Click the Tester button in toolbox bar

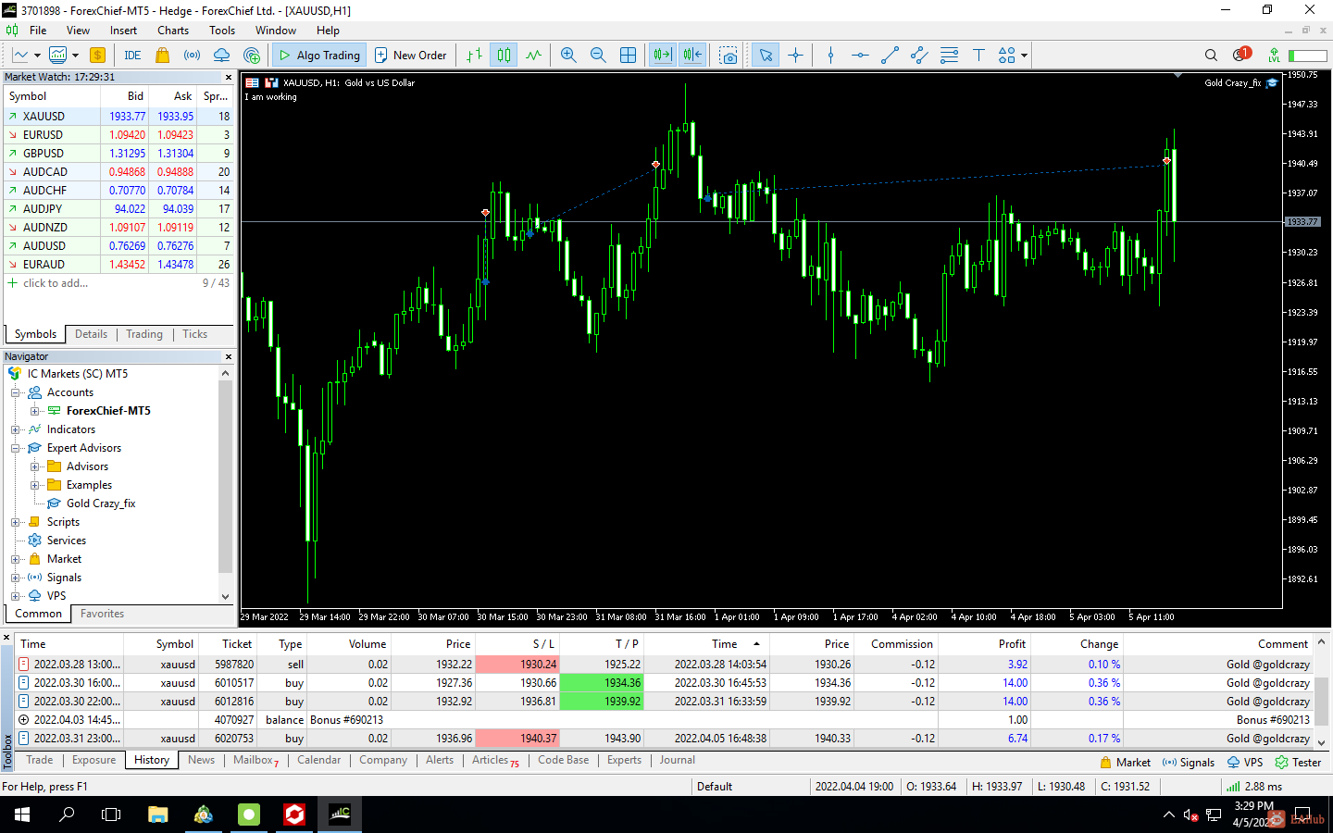point(1298,763)
